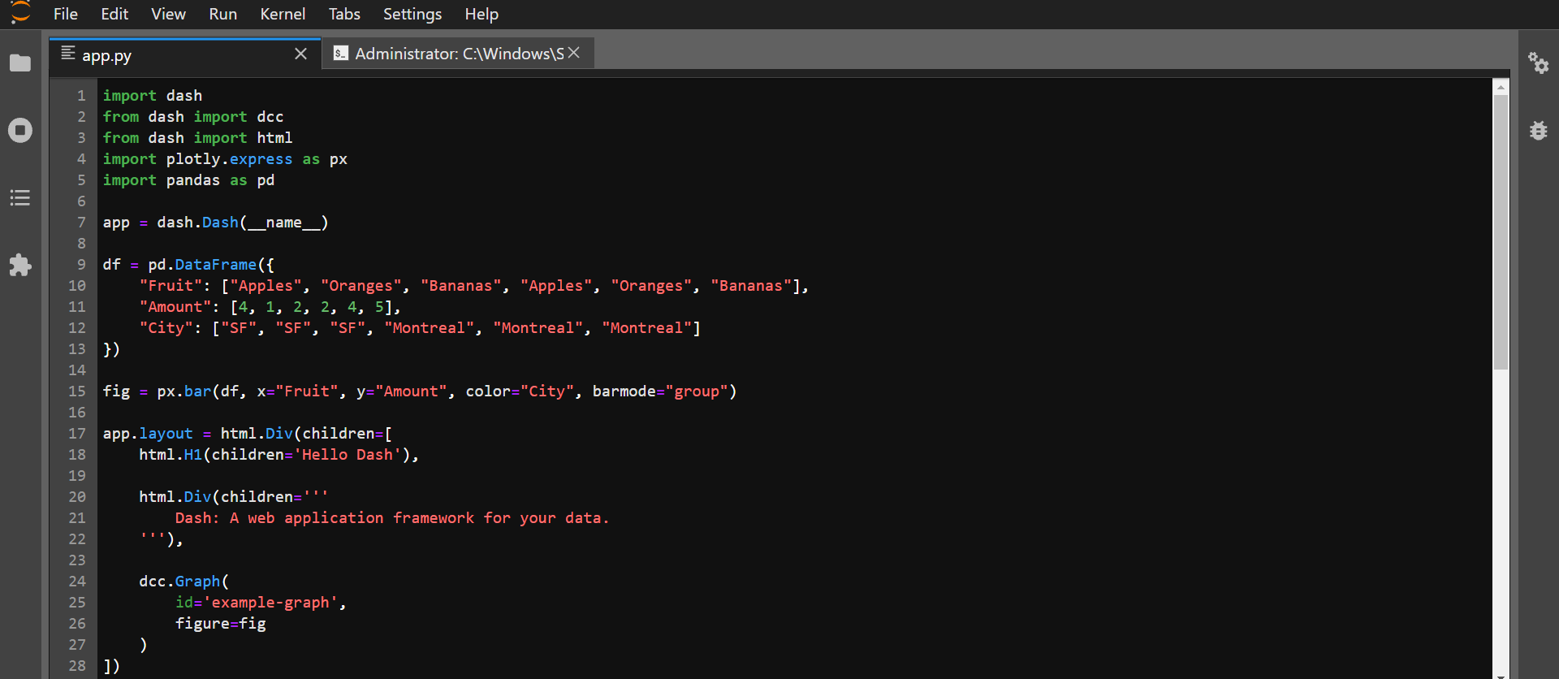1559x679 pixels.
Task: Click 'pandas' in the import line
Action: pyautogui.click(x=193, y=179)
